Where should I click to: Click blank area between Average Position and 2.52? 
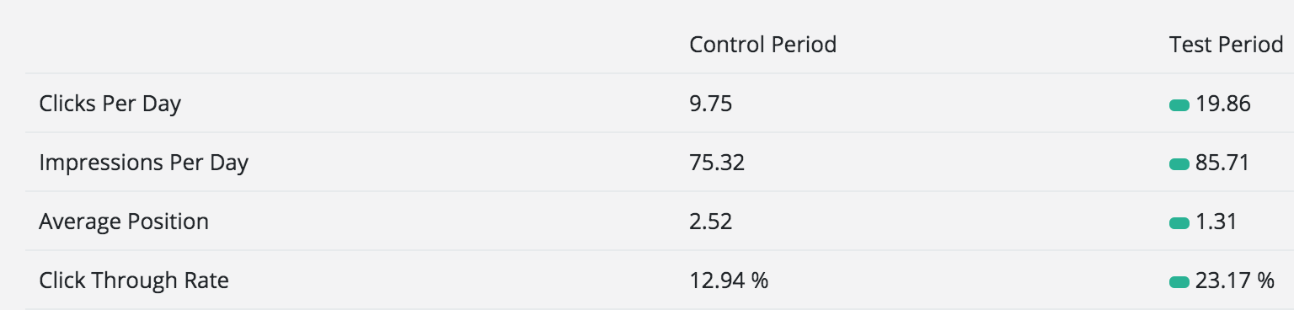[x=446, y=222]
